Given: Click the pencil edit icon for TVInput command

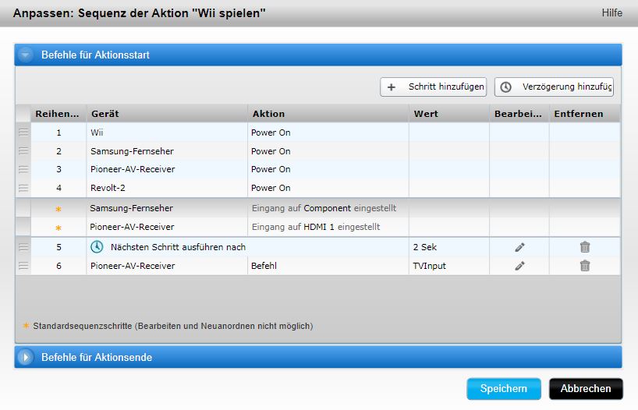Looking at the screenshot, I should [x=519, y=266].
